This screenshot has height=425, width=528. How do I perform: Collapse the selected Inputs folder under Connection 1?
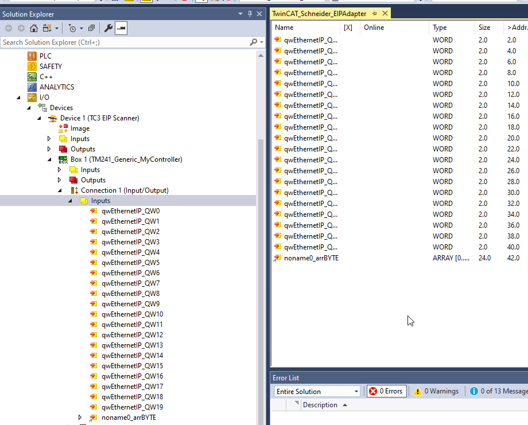[70, 201]
